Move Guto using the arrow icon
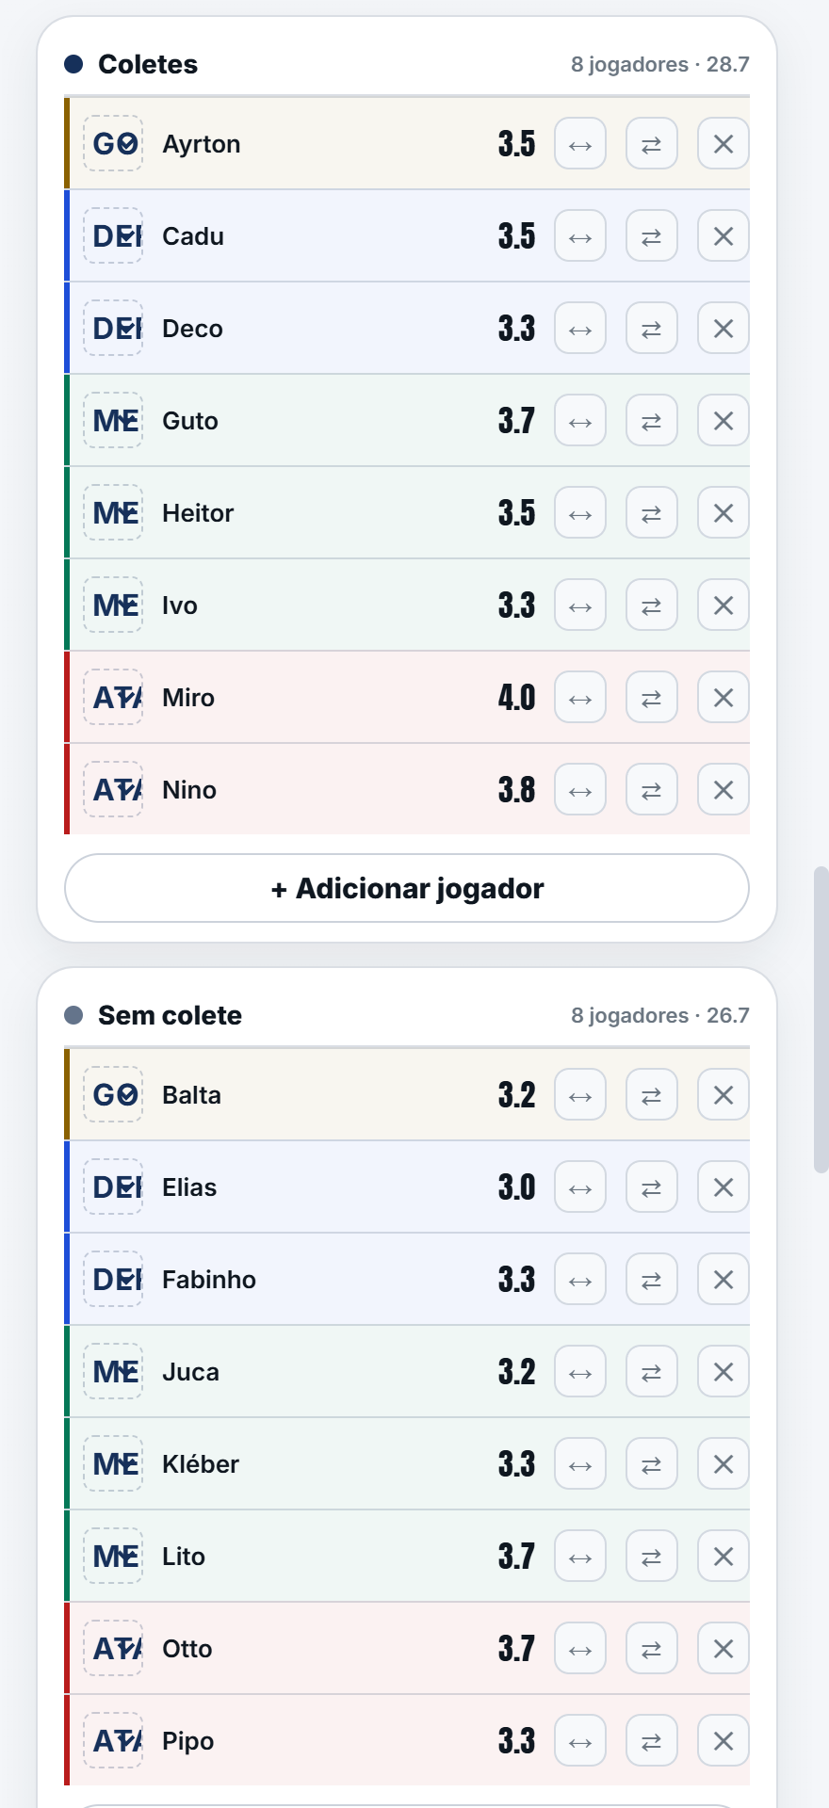This screenshot has height=1808, width=829. coord(580,421)
